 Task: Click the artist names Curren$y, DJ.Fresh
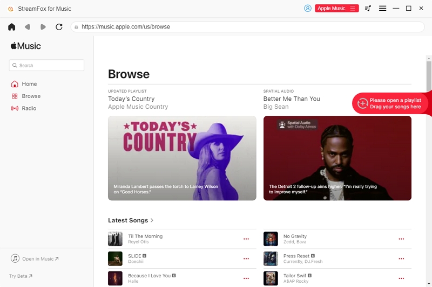(303, 262)
